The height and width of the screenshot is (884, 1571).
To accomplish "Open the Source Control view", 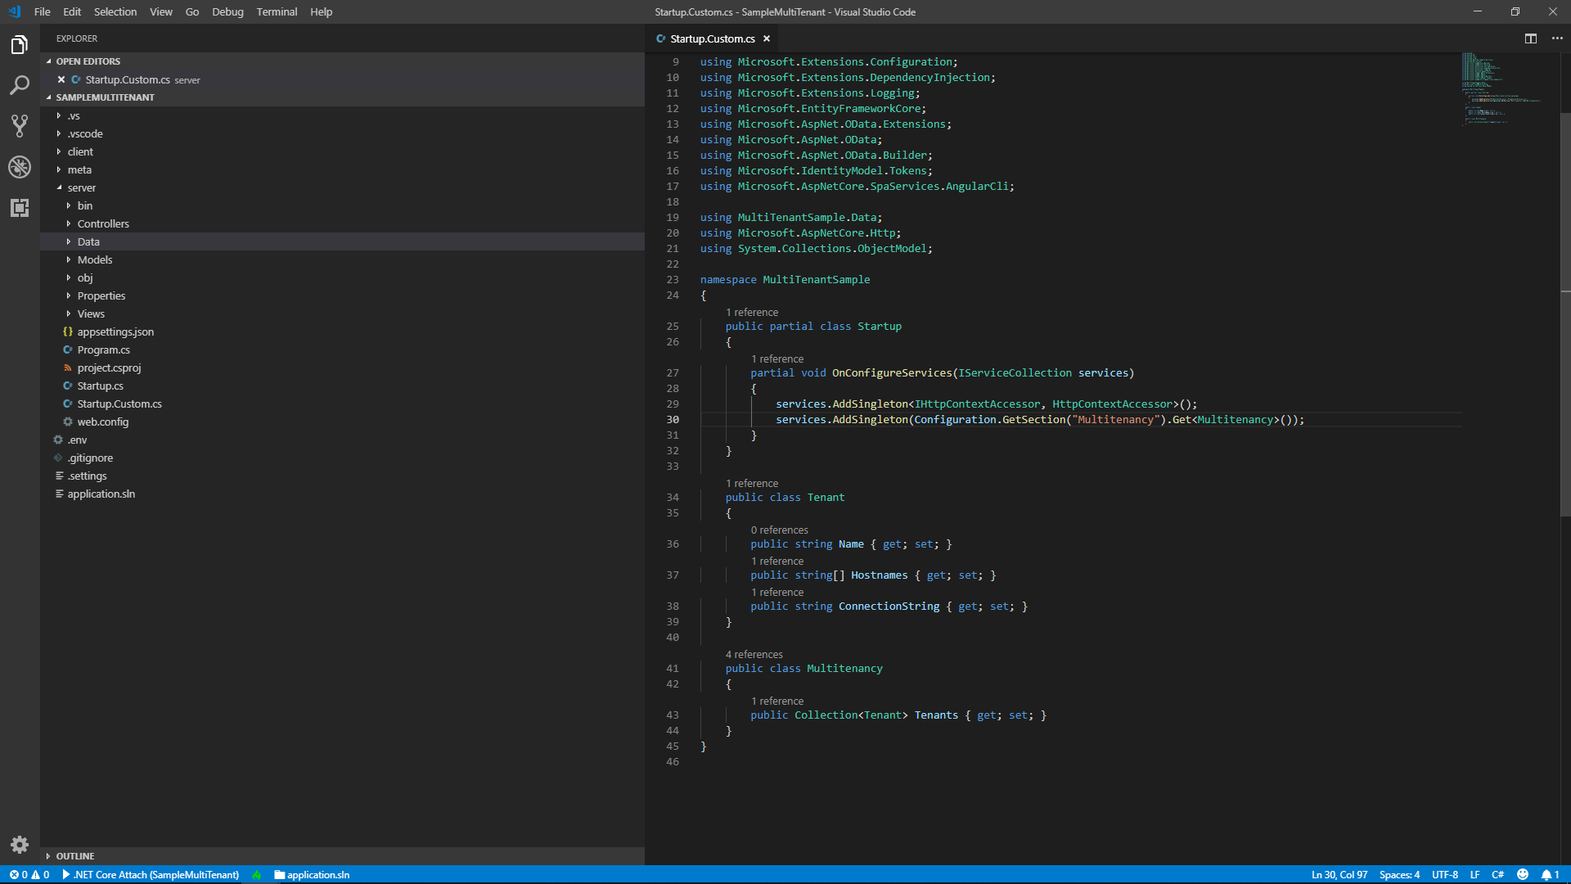I will click(20, 126).
